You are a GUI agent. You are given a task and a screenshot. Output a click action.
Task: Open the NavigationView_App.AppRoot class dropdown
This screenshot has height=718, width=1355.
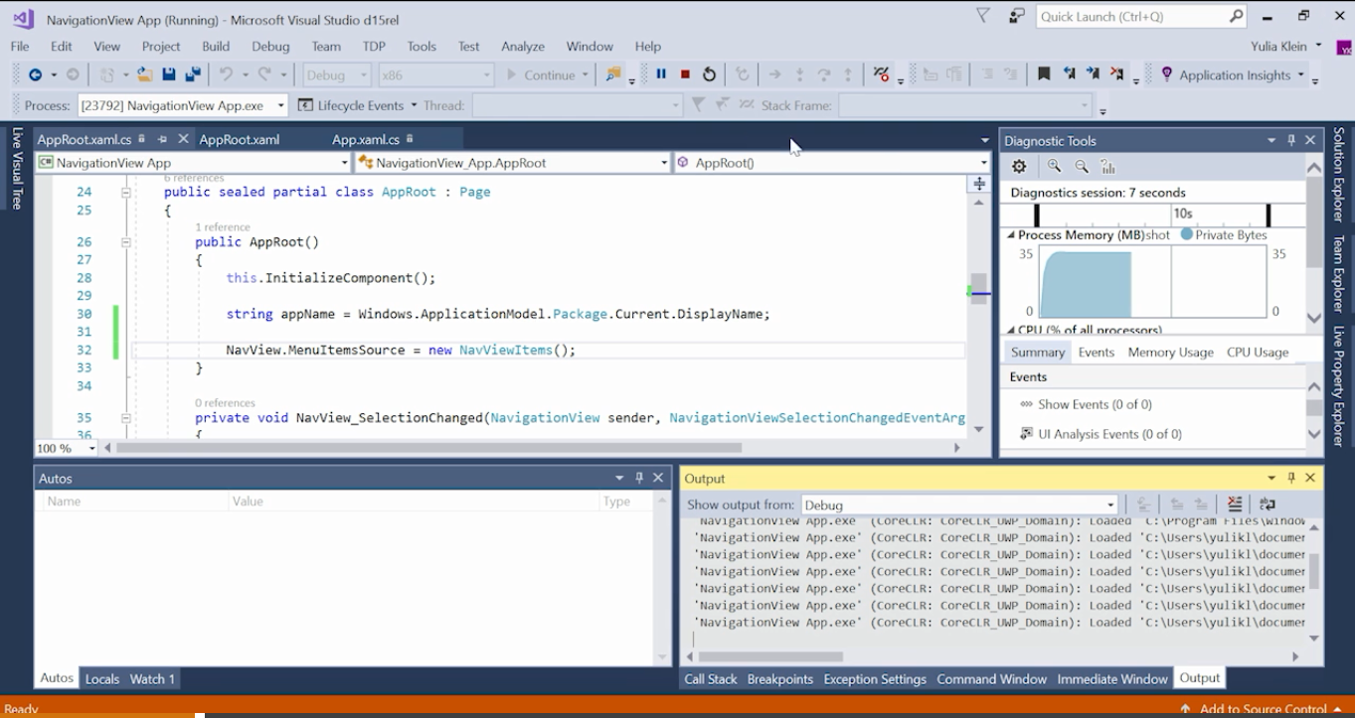coord(513,162)
